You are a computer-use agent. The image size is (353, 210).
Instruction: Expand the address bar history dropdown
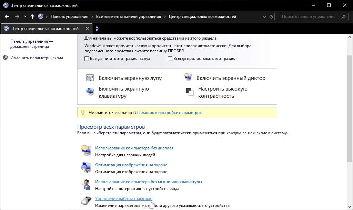click(x=264, y=17)
